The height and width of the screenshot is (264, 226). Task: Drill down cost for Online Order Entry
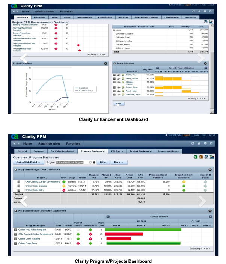coord(205,190)
